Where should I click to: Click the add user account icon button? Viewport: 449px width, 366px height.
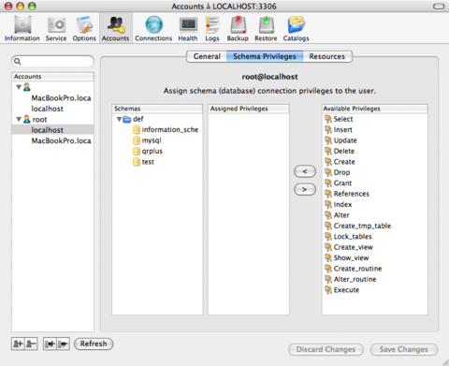18,344
